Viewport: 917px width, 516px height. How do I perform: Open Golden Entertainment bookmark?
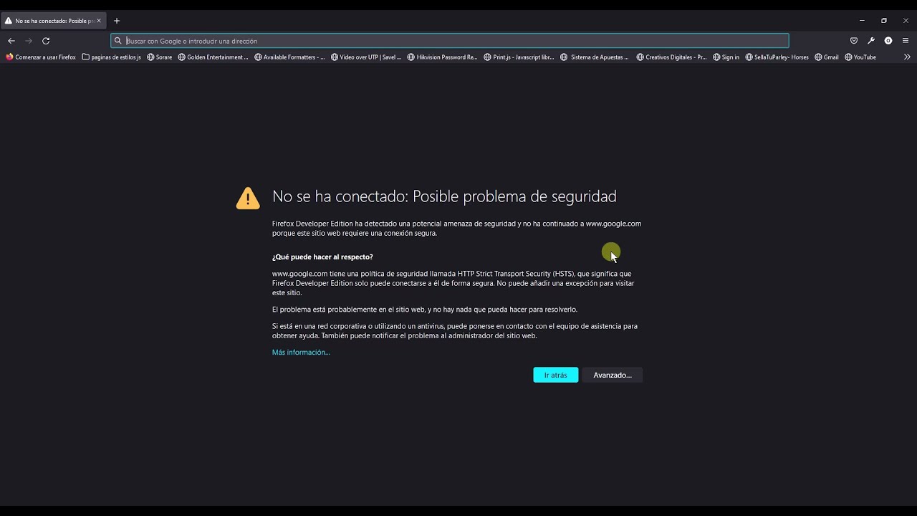pos(213,57)
